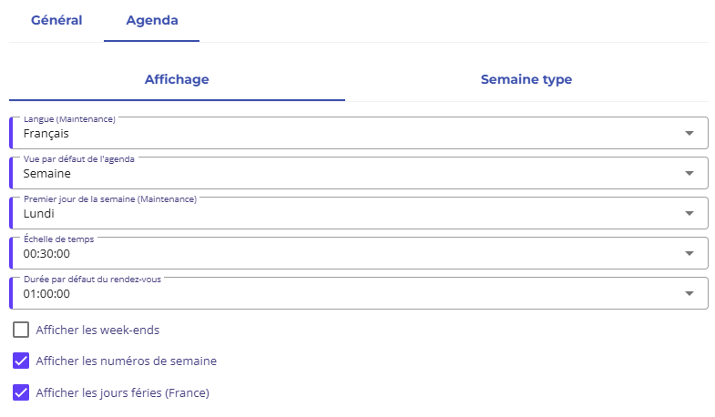The height and width of the screenshot is (417, 715).
Task: Open the Vue par défaut dropdown arrow
Action: (x=689, y=174)
